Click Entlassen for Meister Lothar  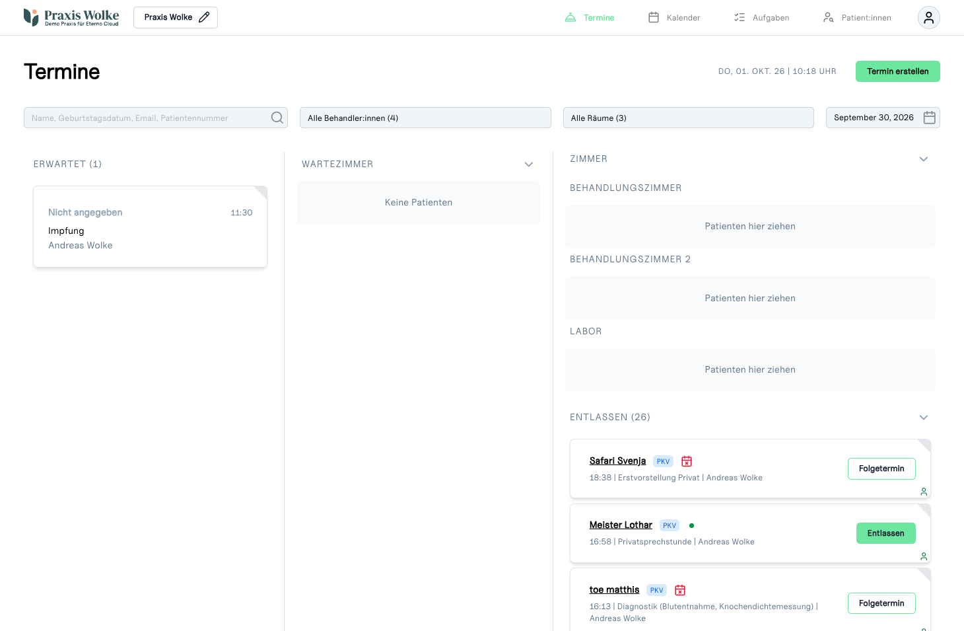(x=885, y=533)
